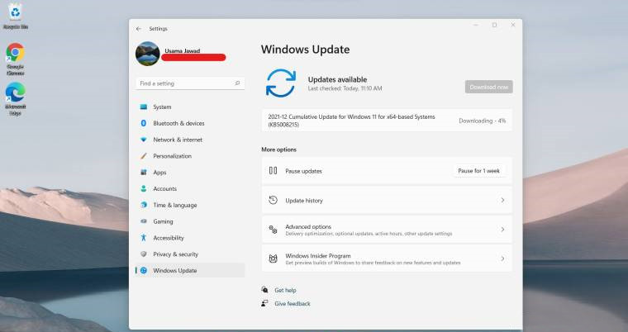Image resolution: width=628 pixels, height=332 pixels.
Task: Go to Privacy & security
Action: 190,254
